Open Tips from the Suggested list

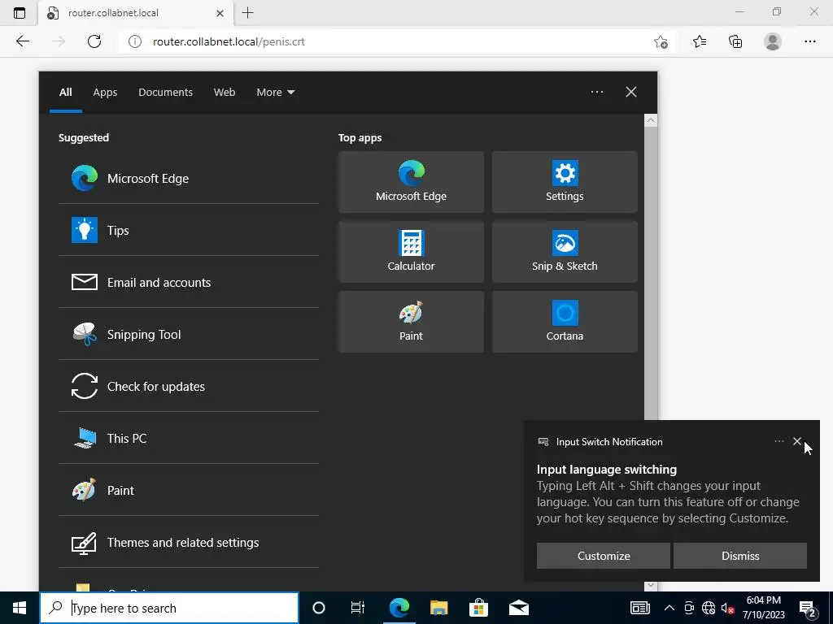(x=188, y=230)
